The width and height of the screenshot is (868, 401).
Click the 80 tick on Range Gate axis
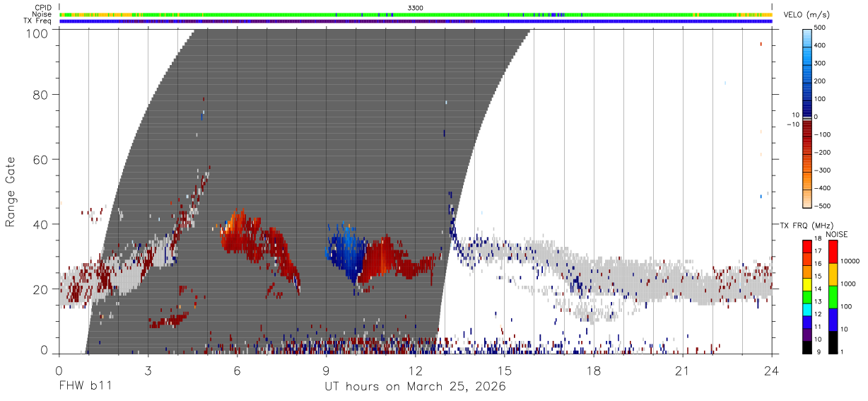pyautogui.click(x=41, y=95)
